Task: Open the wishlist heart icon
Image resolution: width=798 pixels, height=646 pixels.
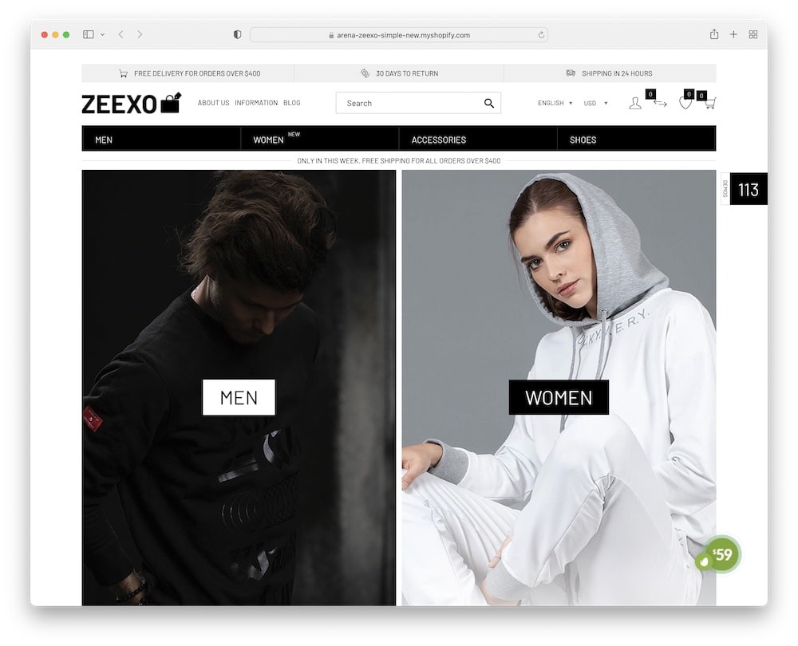Action: (685, 103)
